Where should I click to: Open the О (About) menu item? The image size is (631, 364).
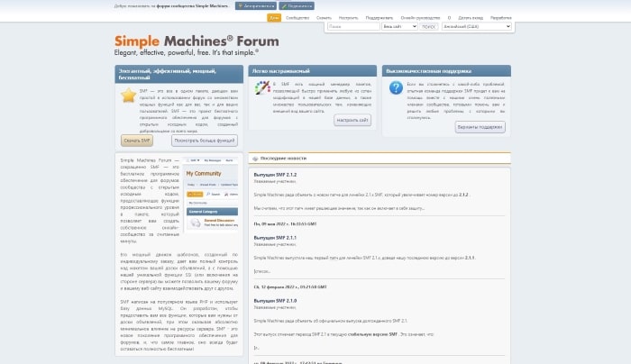pos(449,18)
